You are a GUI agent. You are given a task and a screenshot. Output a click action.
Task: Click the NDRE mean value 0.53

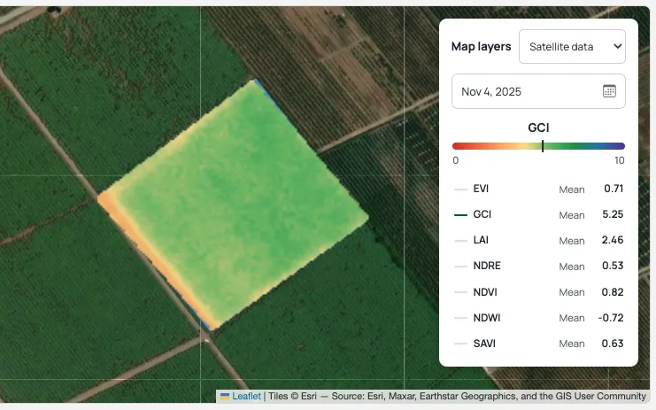point(613,266)
